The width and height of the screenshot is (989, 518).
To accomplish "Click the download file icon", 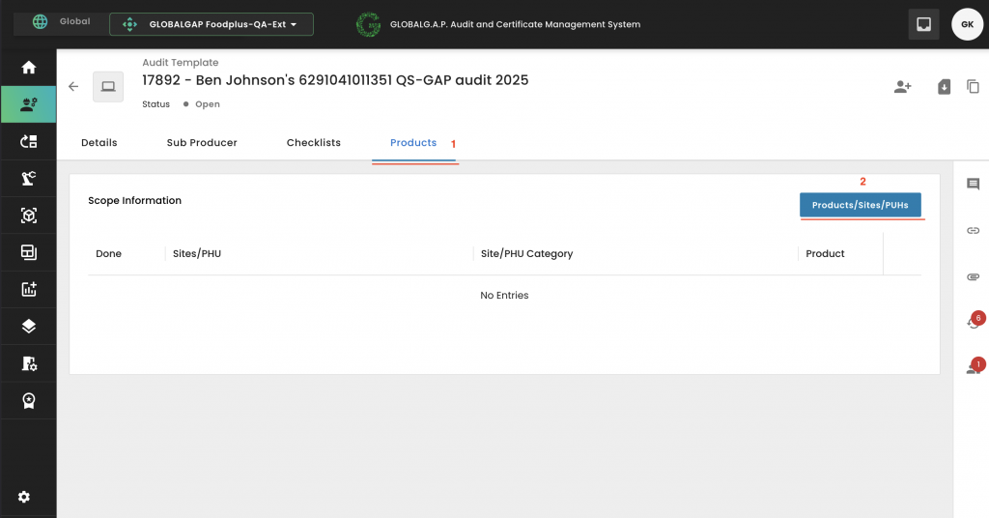I will pyautogui.click(x=945, y=87).
